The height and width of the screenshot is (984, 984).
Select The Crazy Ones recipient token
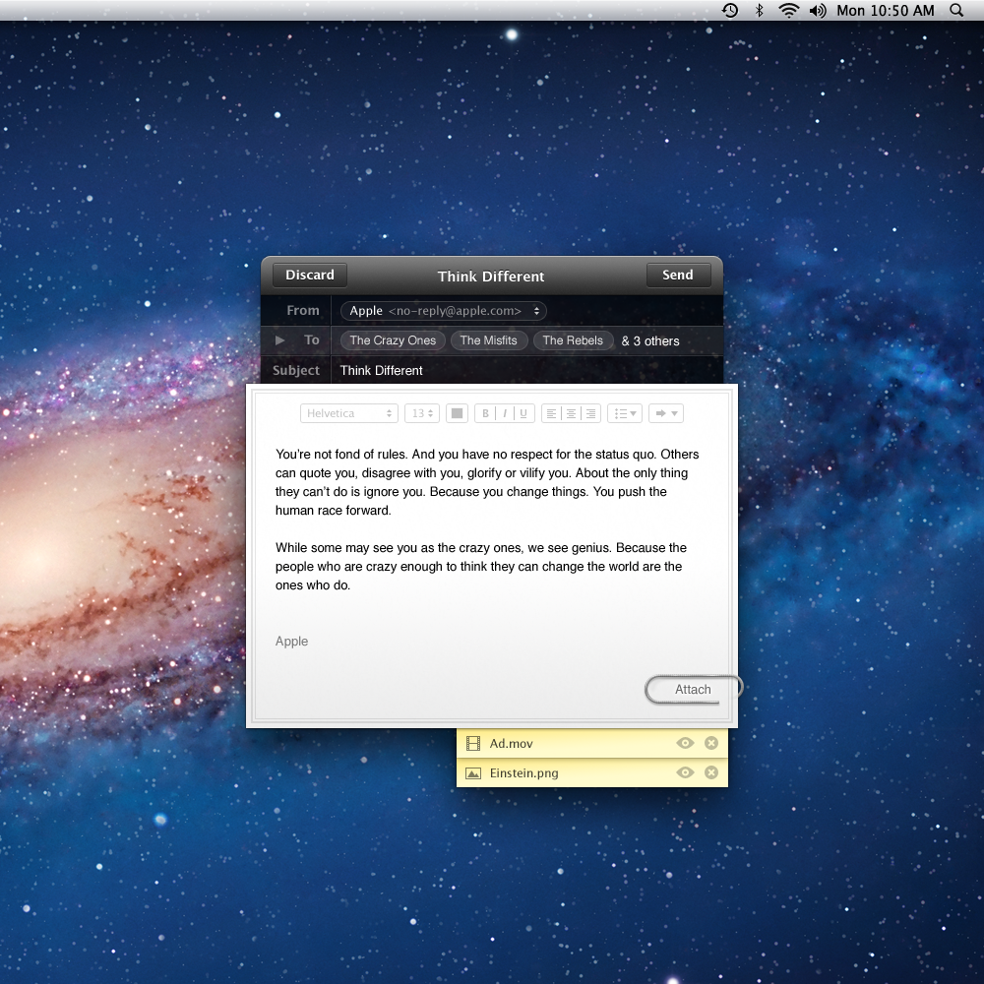[x=393, y=340]
